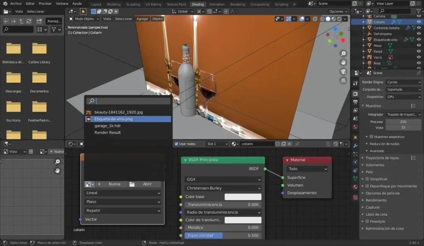Viewport: 424px width, 246px height.
Task: Enable the Freestyle checkbox
Action: (367, 222)
